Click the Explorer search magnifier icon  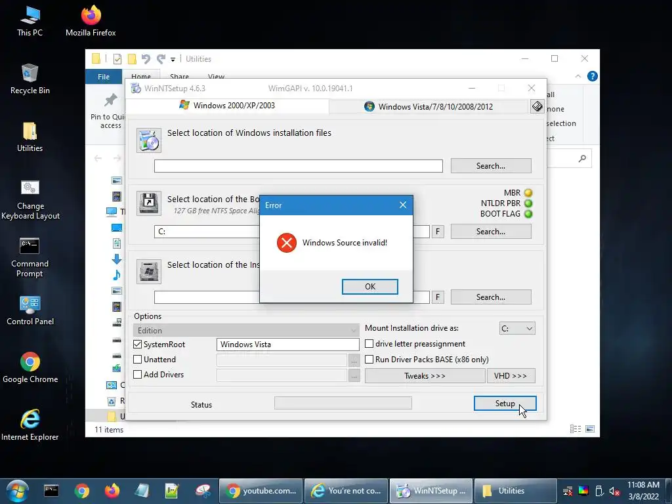[582, 159]
